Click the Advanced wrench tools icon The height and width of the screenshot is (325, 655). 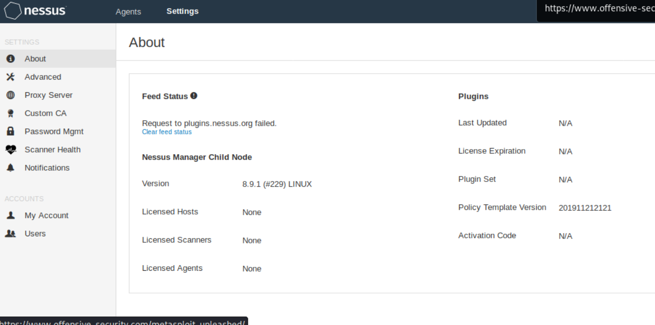10,77
